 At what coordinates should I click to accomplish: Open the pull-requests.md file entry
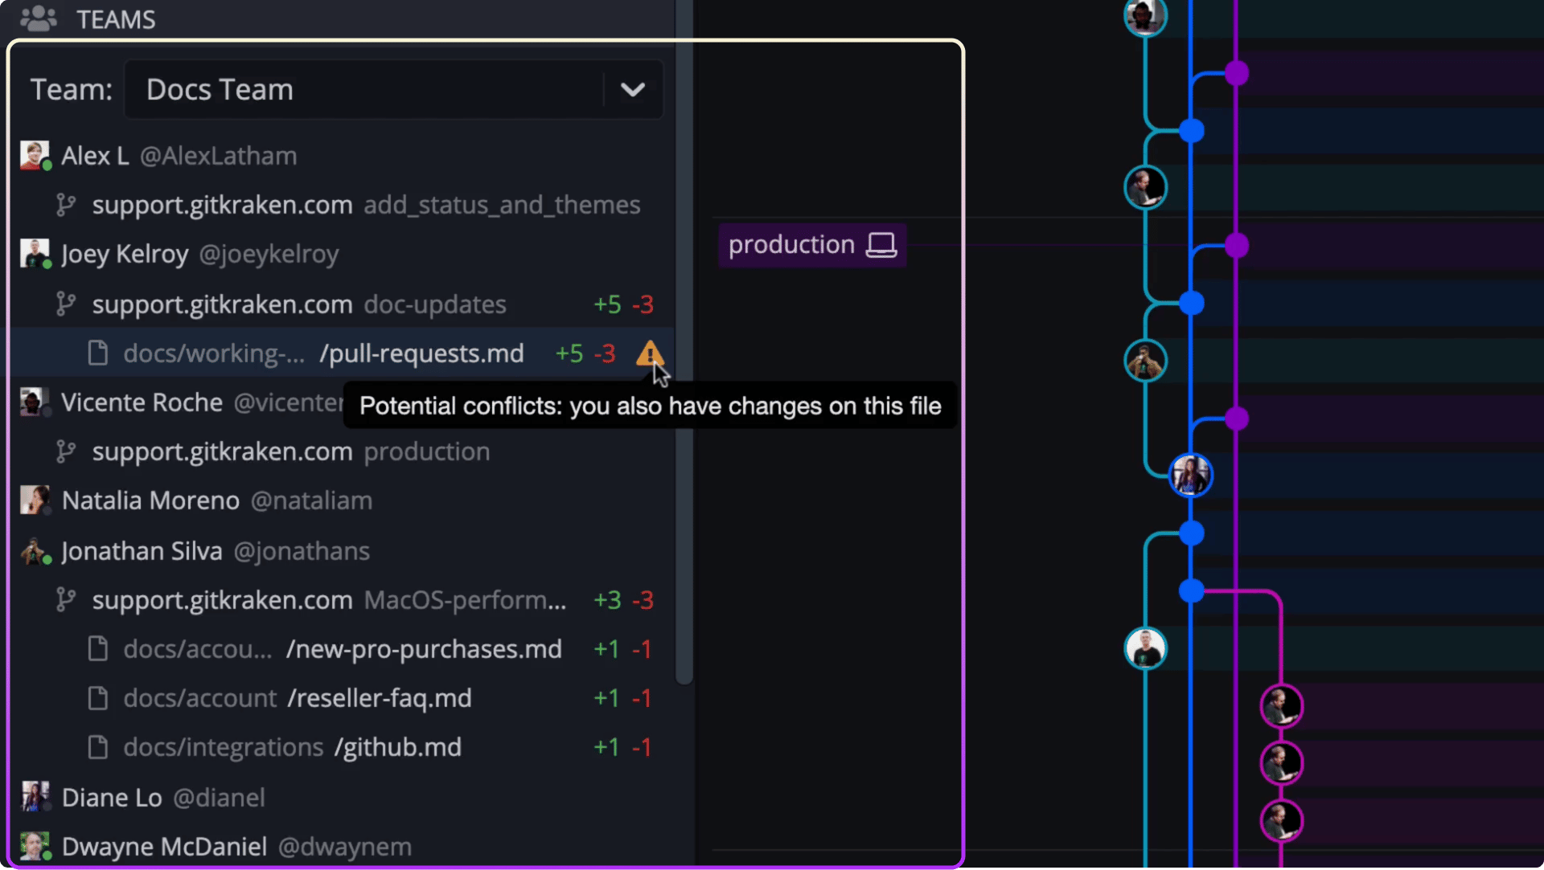tap(341, 353)
